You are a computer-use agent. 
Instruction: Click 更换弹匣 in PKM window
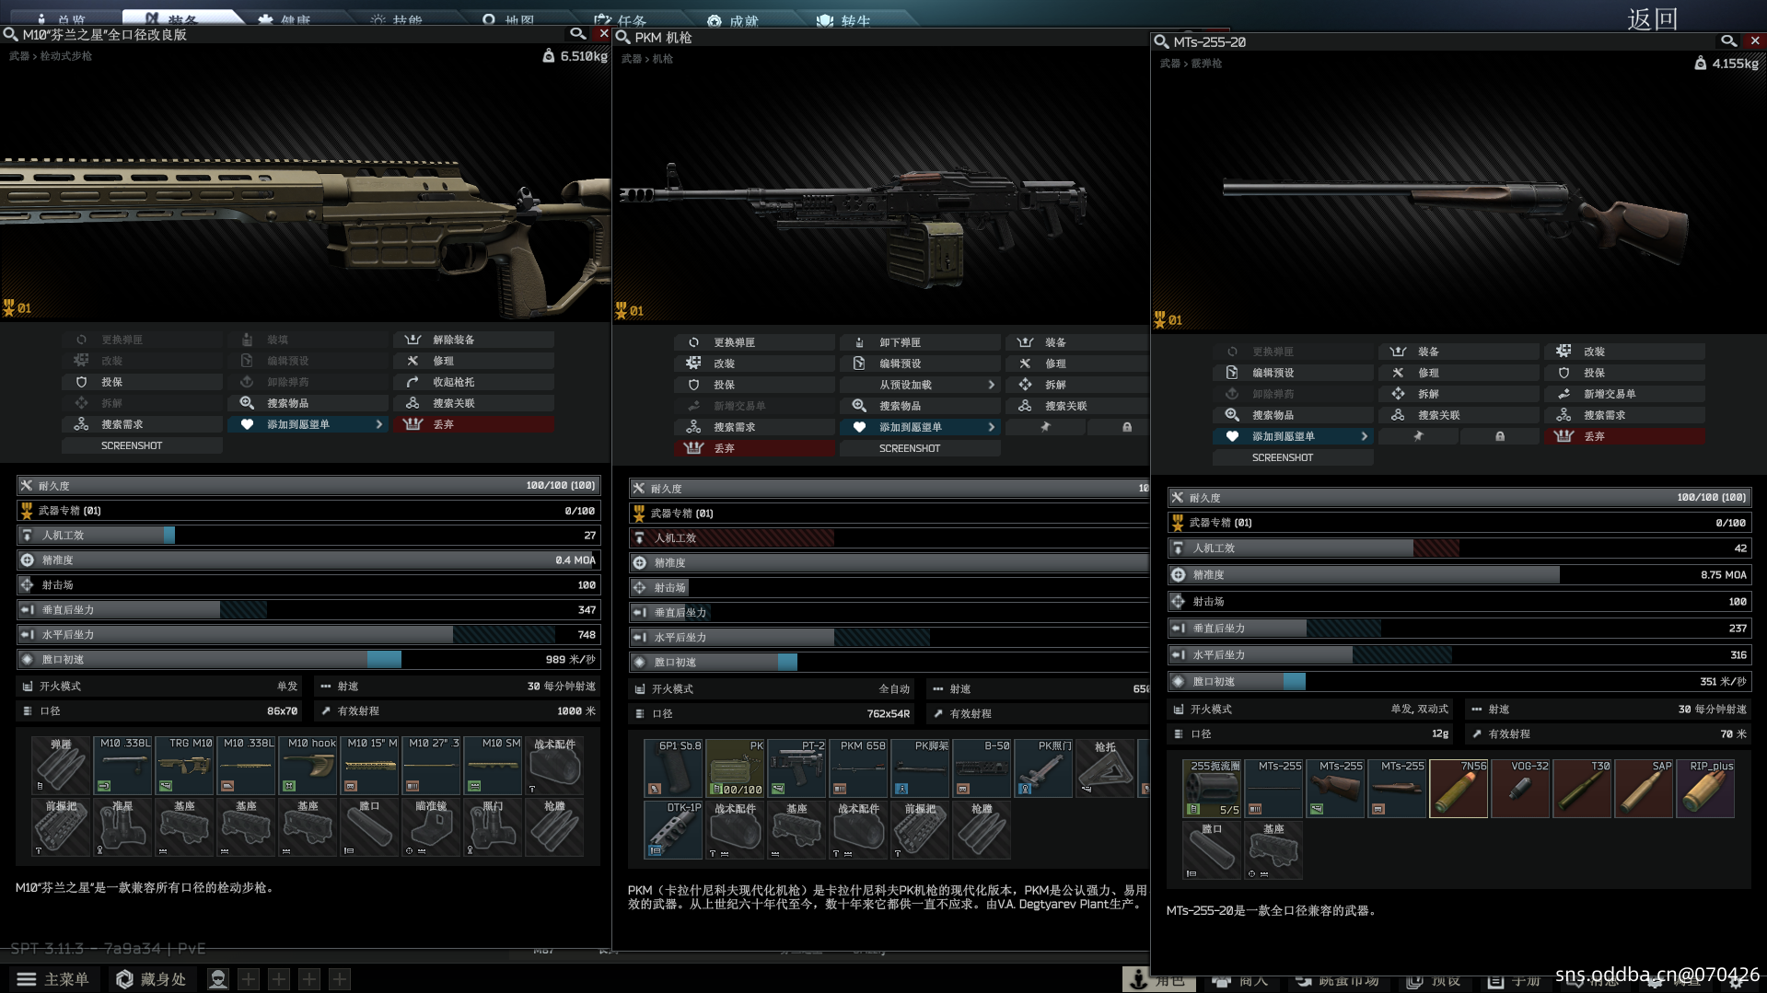click(x=754, y=342)
